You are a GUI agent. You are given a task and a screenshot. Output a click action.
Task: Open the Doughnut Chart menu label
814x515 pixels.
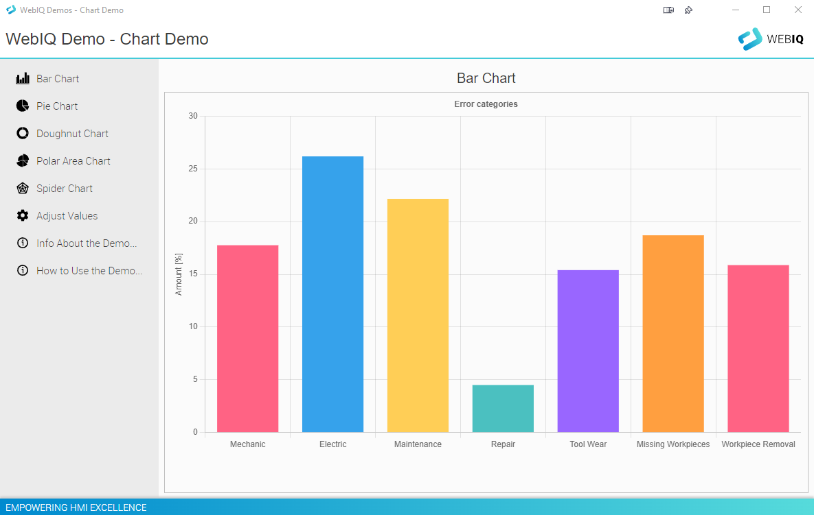pos(72,134)
